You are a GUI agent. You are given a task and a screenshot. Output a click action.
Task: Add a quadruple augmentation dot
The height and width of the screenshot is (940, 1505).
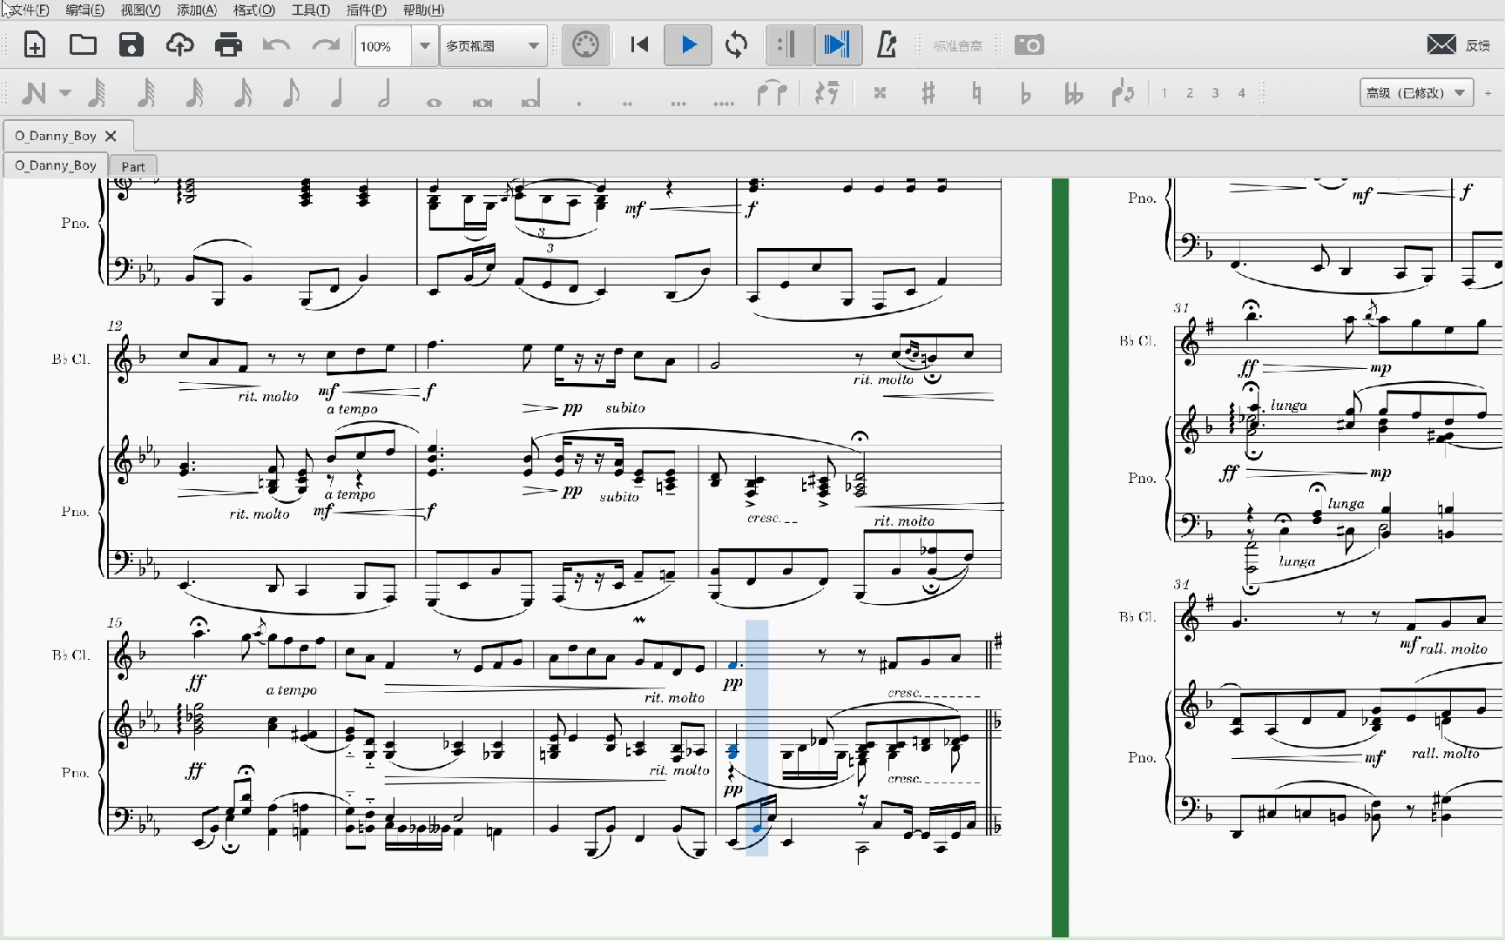[724, 103]
